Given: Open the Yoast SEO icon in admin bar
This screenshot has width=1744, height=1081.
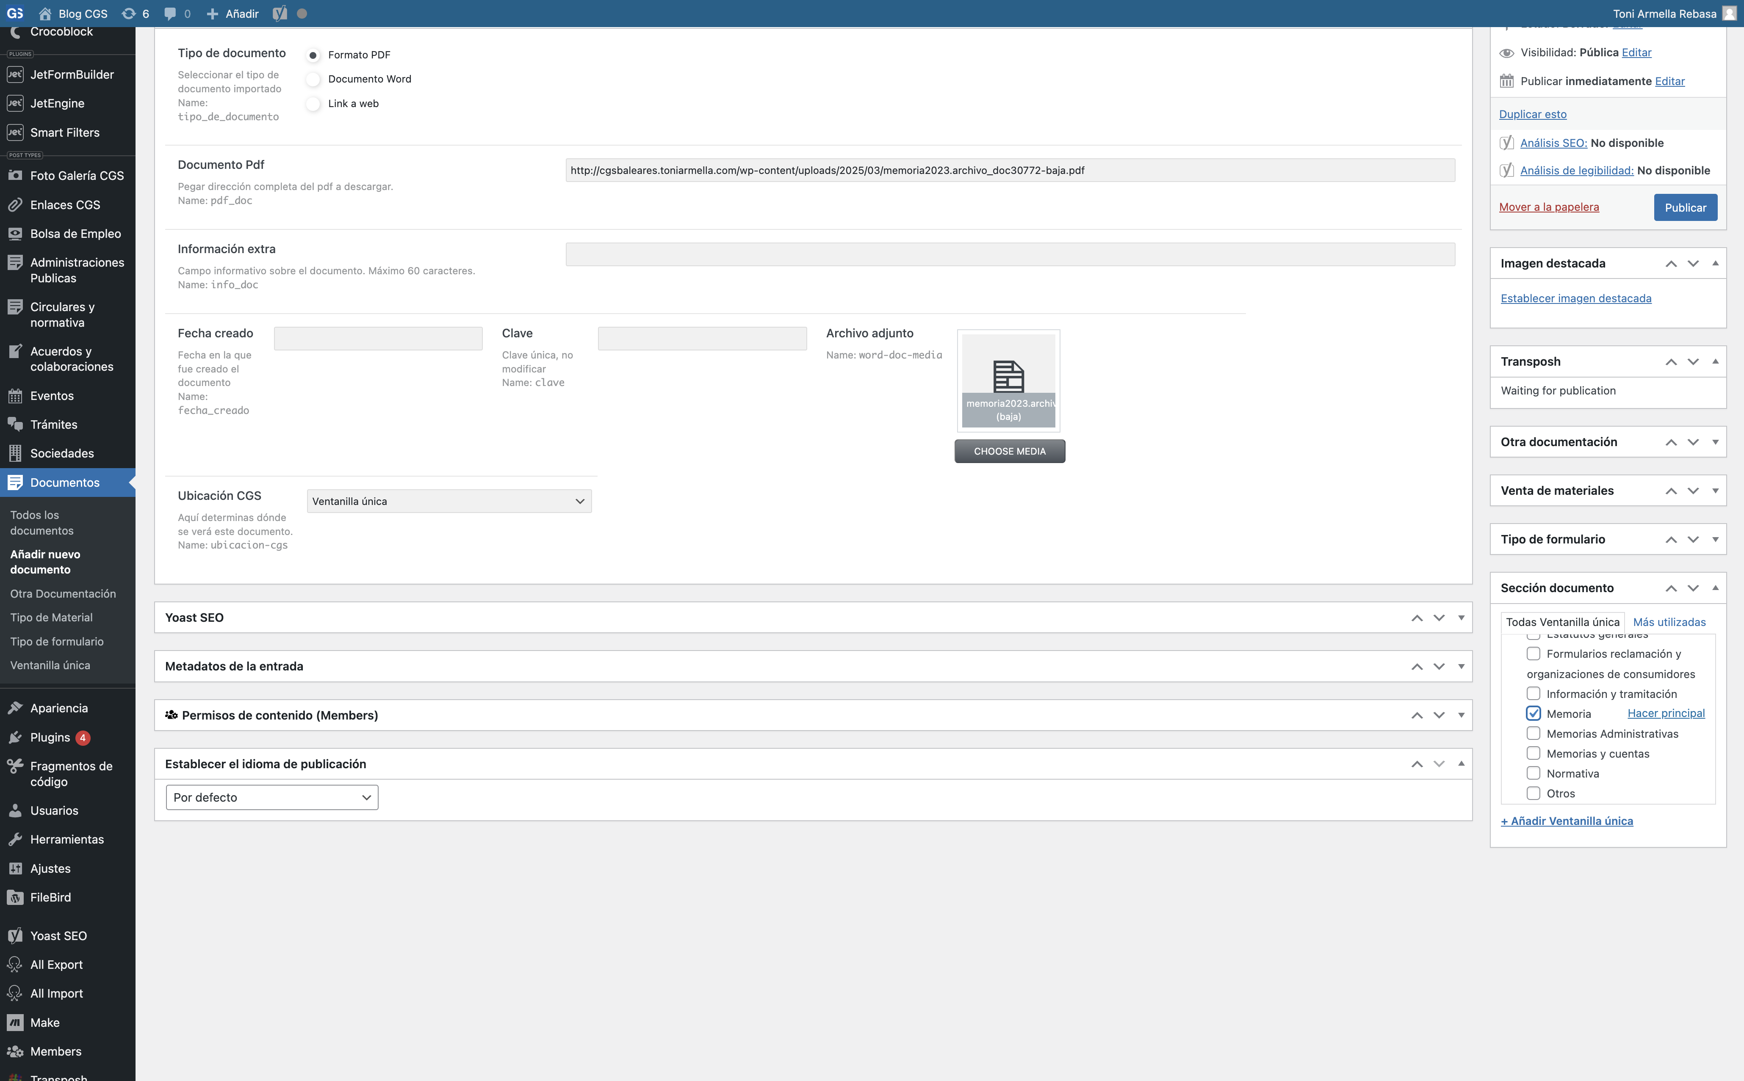Looking at the screenshot, I should (x=280, y=14).
